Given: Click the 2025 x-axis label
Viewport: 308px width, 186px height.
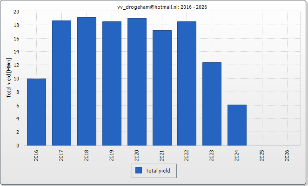Looking at the screenshot, I should pyautogui.click(x=262, y=155).
